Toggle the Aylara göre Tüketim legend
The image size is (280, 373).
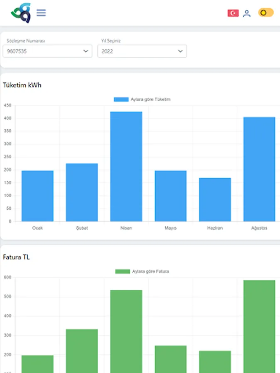pyautogui.click(x=142, y=99)
